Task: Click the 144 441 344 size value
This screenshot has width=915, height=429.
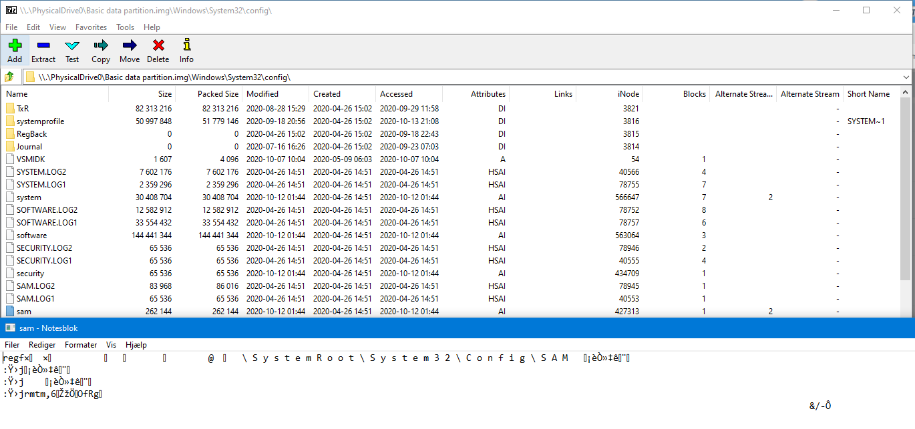Action: point(152,235)
